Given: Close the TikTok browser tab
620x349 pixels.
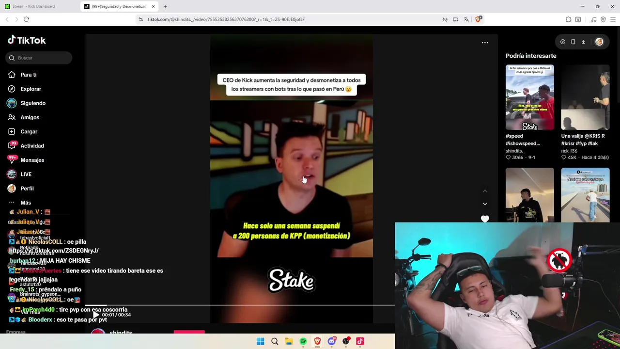Looking at the screenshot, I should pyautogui.click(x=153, y=6).
